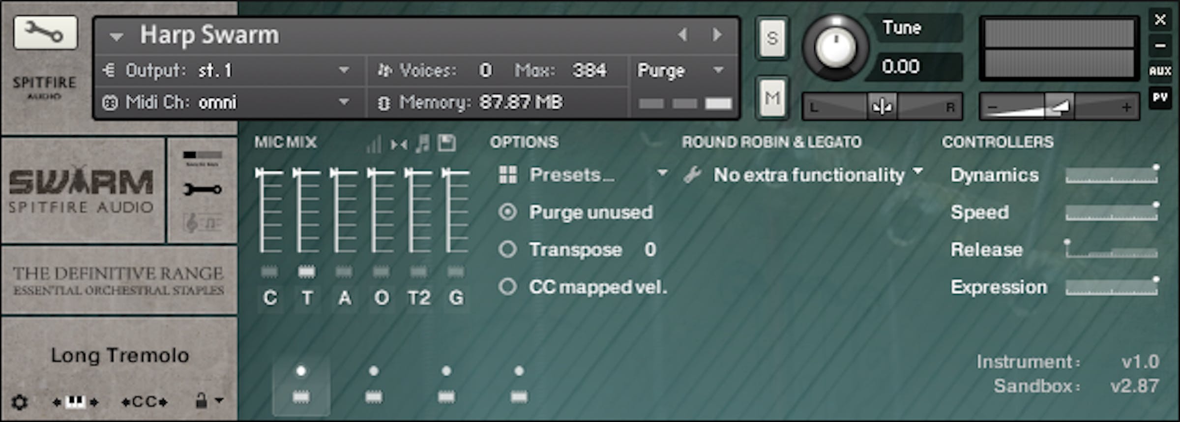The height and width of the screenshot is (422, 1180).
Task: Click the Tune value 0.00 field
Action: [914, 66]
